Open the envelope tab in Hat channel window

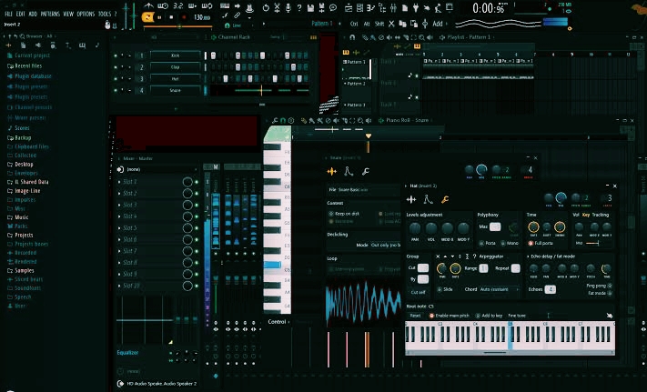click(428, 199)
